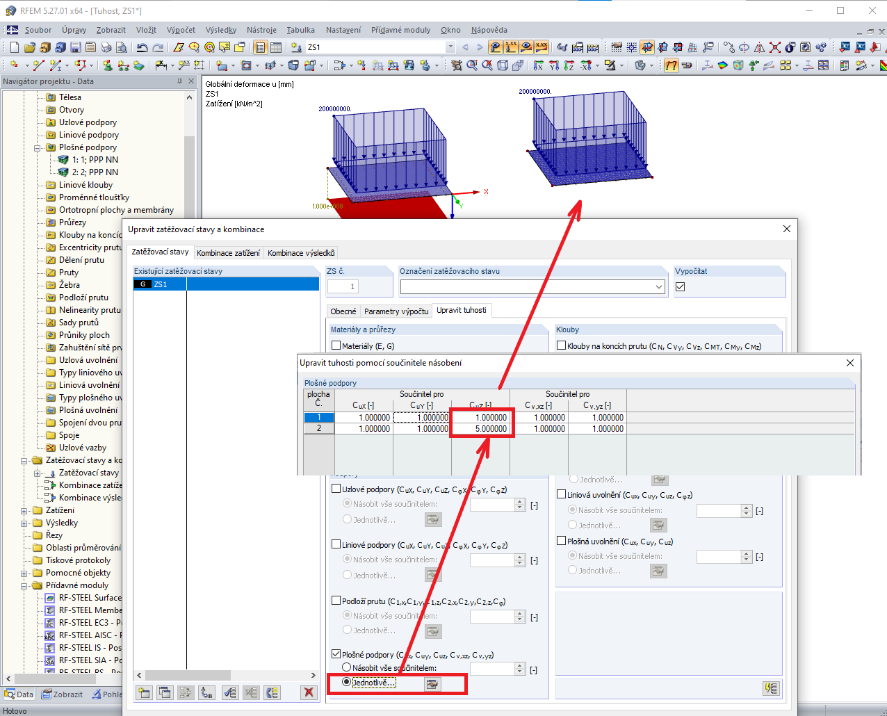Switch to the Obecné tab

click(x=343, y=311)
